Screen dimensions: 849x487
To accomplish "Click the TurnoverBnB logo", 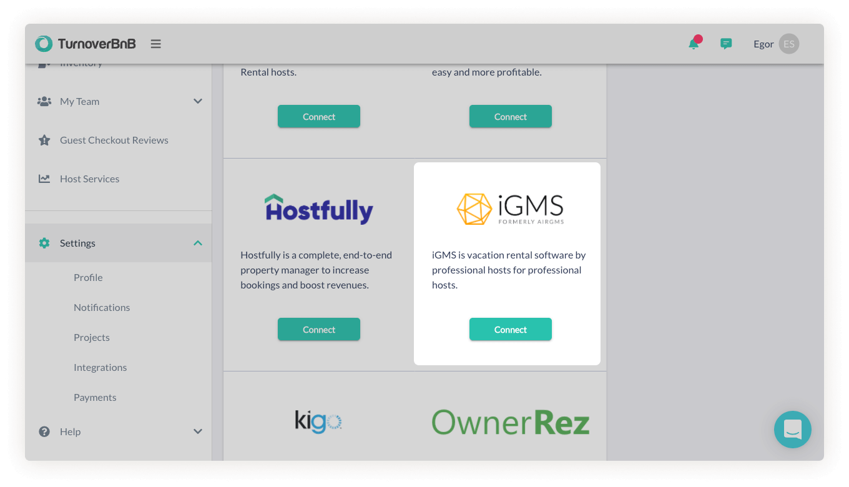I will click(x=85, y=44).
